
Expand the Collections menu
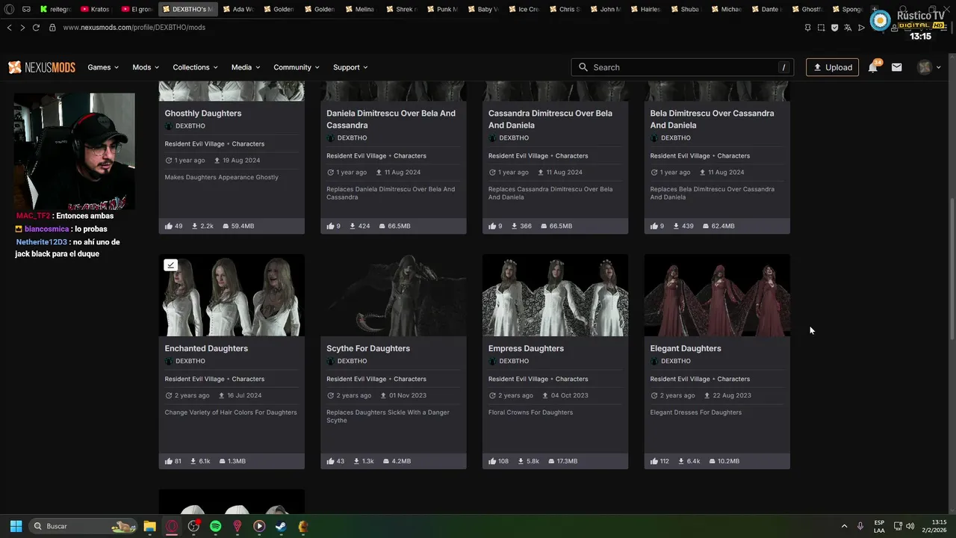tap(195, 67)
